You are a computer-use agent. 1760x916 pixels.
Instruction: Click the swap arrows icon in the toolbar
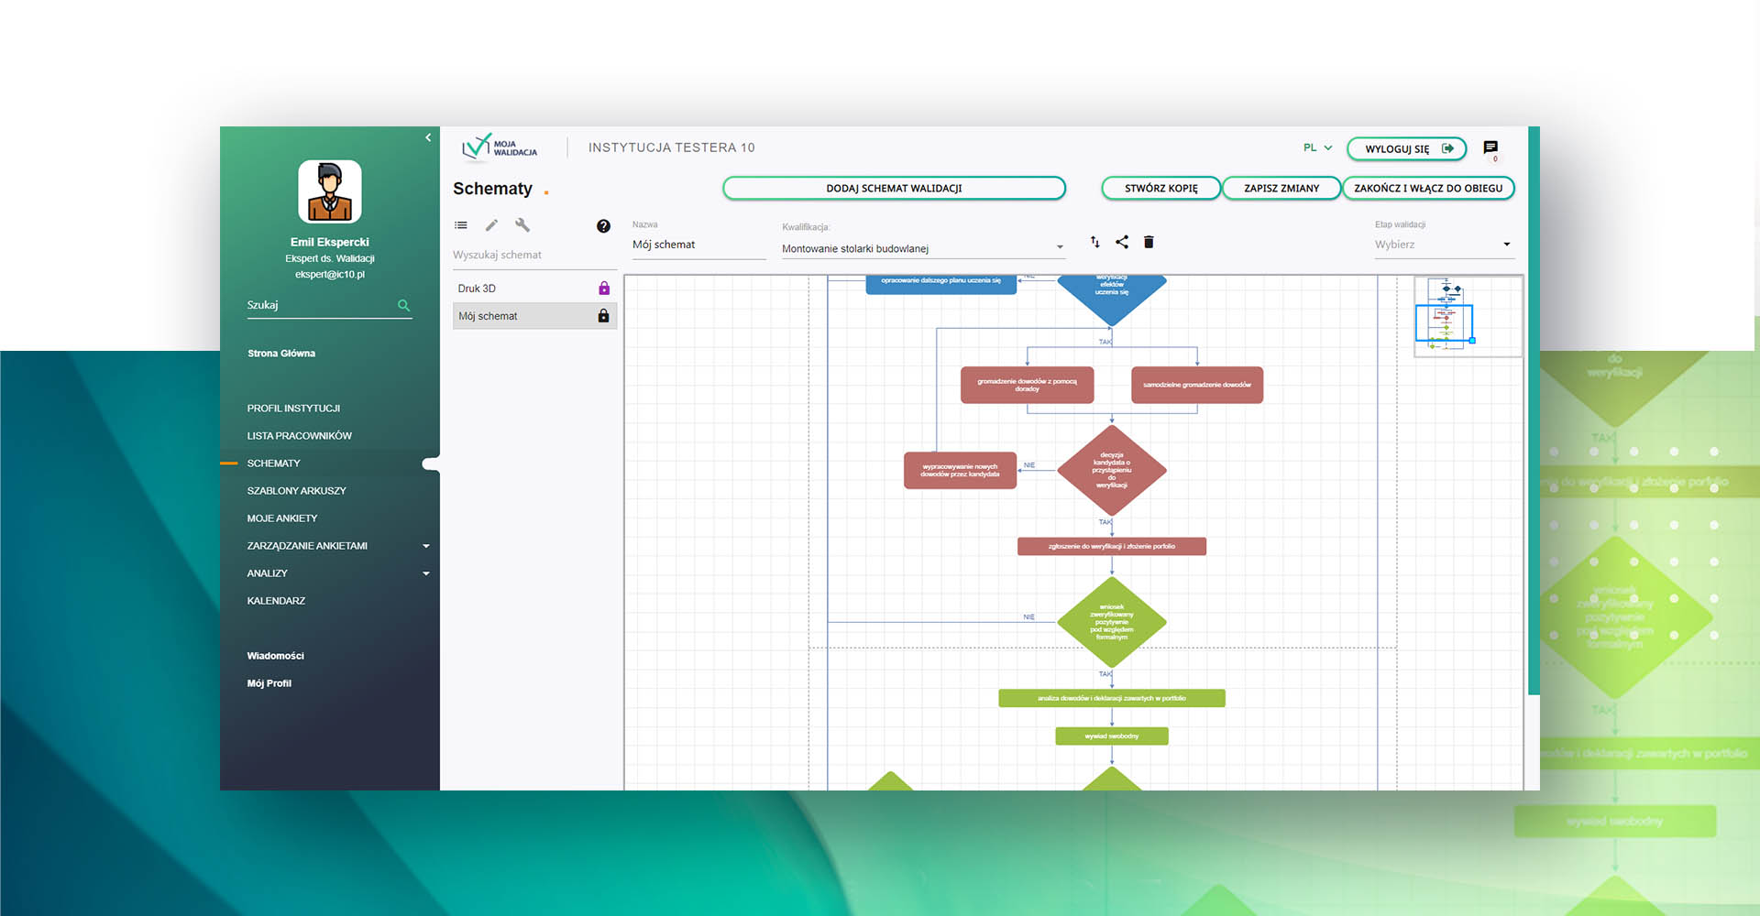click(x=1094, y=242)
